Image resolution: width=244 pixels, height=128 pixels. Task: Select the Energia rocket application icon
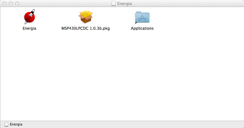(29, 17)
